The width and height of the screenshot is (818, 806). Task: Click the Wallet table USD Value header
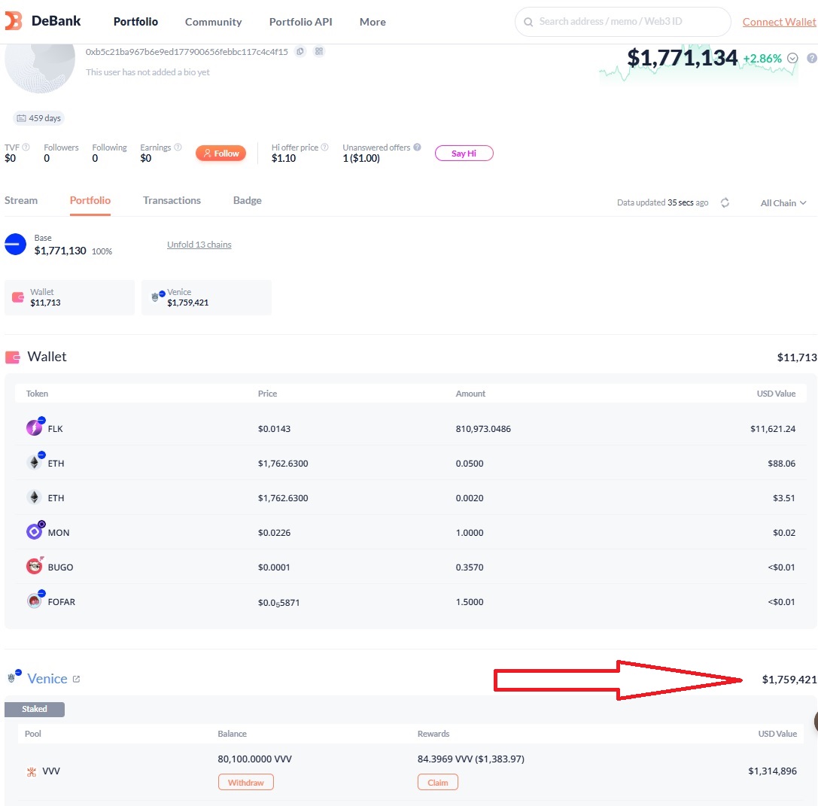776,394
